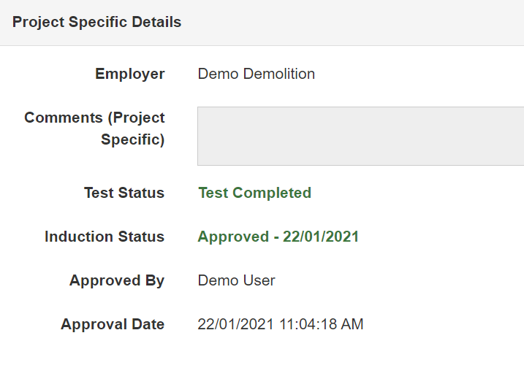Click the word User in Approved By value

[259, 280]
